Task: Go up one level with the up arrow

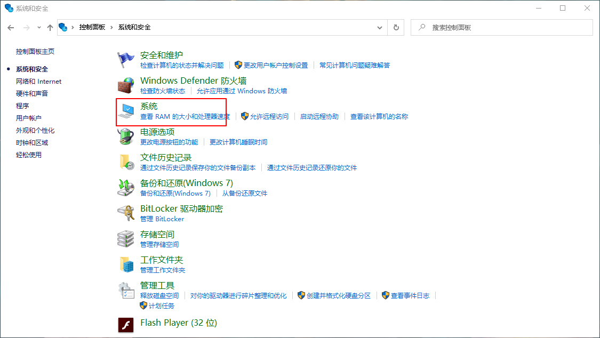Action: pos(50,27)
